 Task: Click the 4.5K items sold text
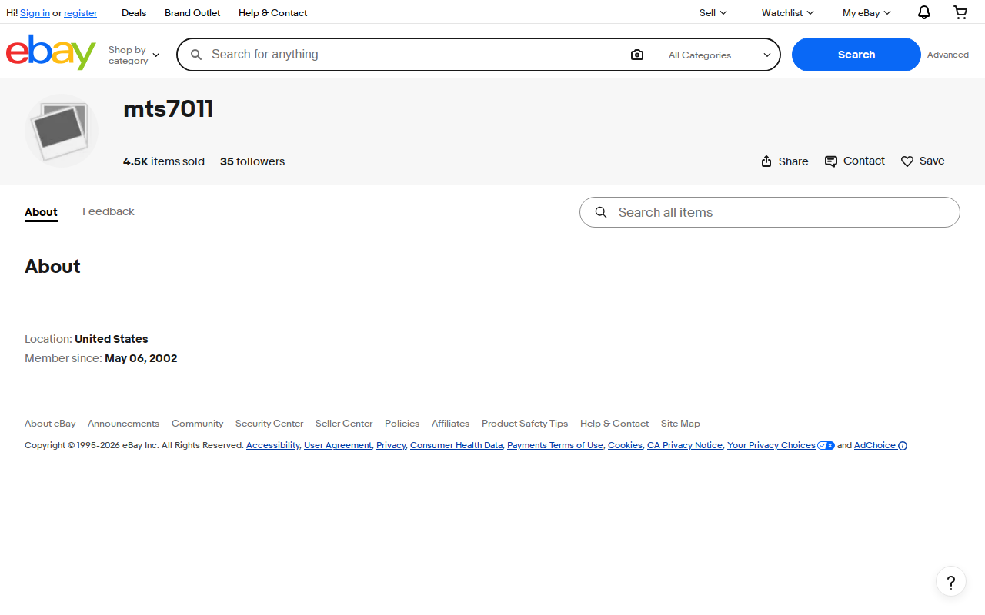click(164, 161)
